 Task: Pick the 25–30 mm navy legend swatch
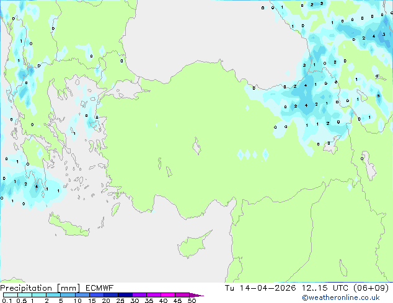125,295
